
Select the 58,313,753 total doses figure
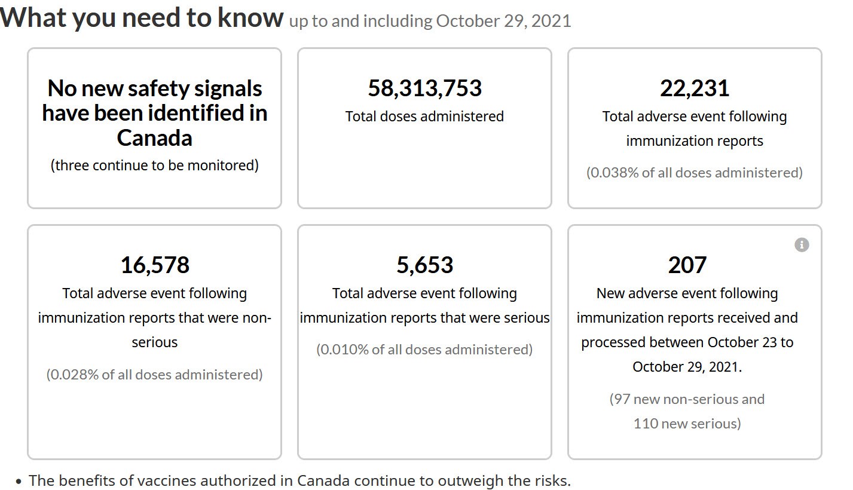click(424, 88)
